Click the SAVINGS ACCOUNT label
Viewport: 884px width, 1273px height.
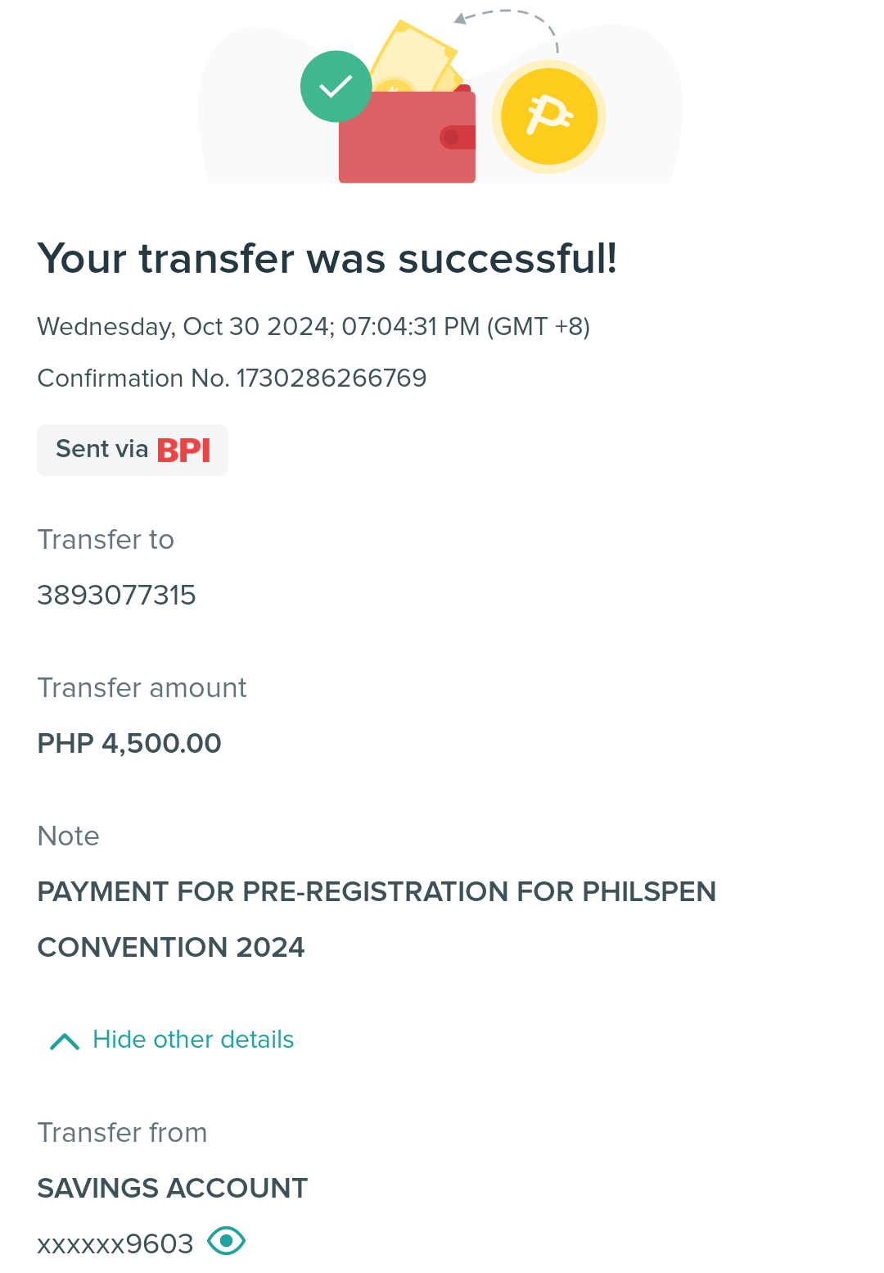173,1188
